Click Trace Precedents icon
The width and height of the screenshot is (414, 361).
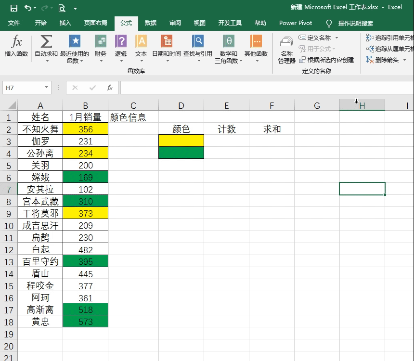pyautogui.click(x=370, y=38)
